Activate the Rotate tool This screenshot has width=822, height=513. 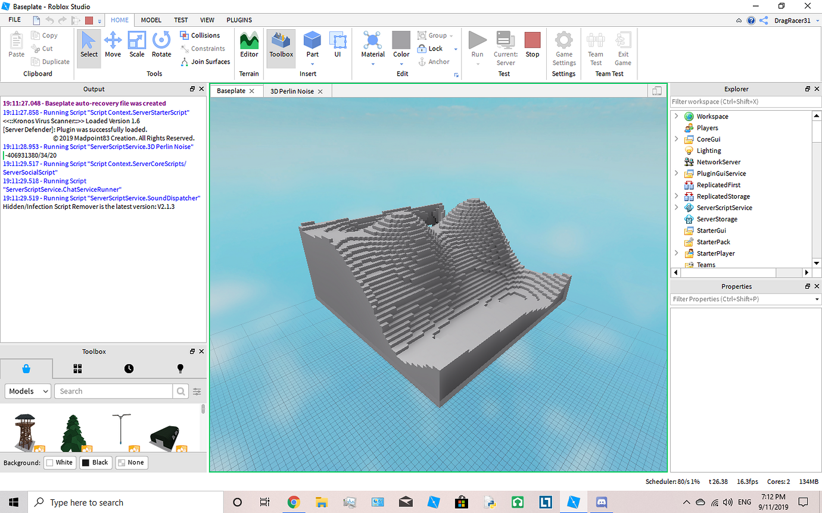click(x=161, y=45)
